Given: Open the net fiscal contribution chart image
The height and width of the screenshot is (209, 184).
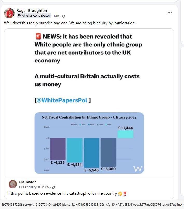Looking at the screenshot, I should tap(90, 142).
